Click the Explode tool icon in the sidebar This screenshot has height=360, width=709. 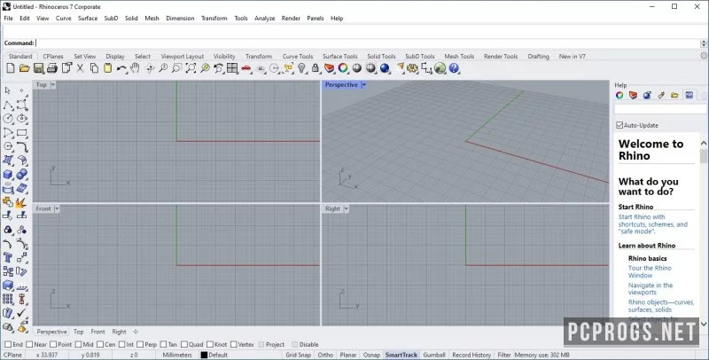21,202
